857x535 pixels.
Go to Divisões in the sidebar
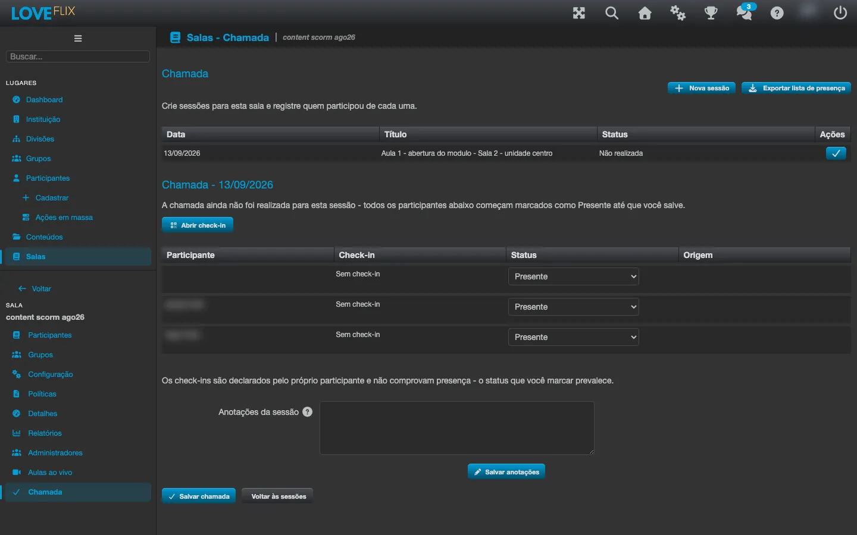[40, 139]
